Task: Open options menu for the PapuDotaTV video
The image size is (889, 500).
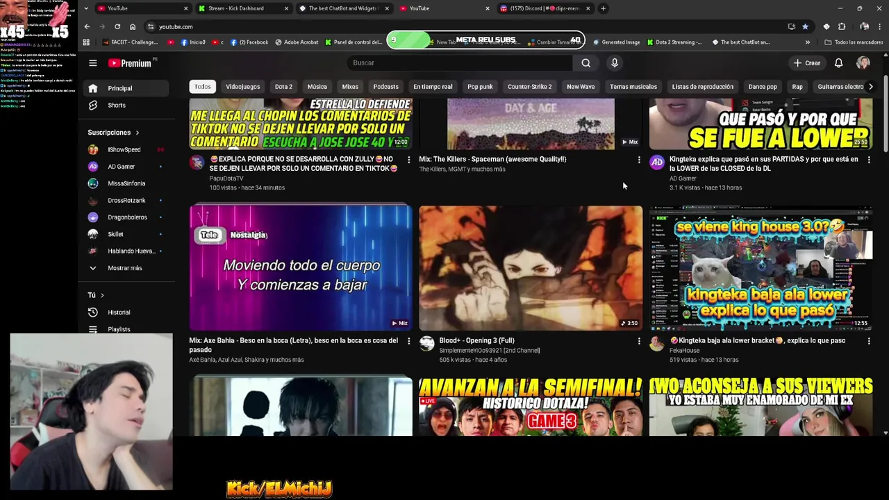Action: coord(408,160)
